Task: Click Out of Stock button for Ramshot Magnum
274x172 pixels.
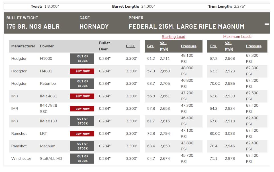Action: (82, 146)
